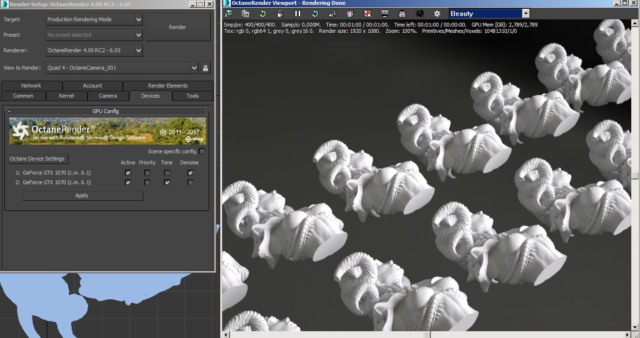Viewport: 640px width, 338px height.
Task: Open the Target Production Rendering Mode dropdown
Action: click(x=138, y=20)
